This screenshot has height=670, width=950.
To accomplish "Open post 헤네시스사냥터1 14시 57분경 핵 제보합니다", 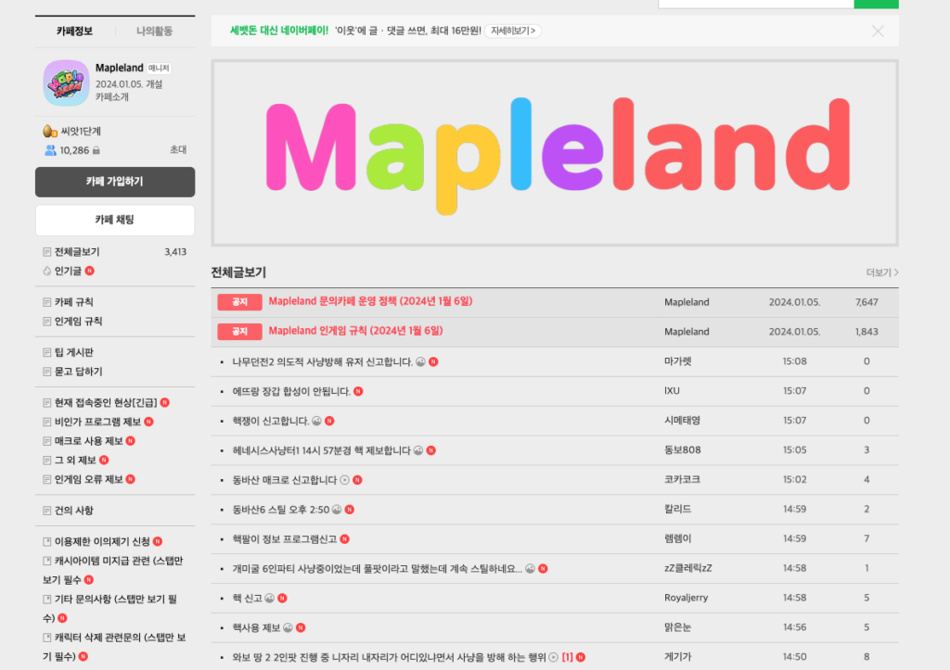I will [x=322, y=451].
